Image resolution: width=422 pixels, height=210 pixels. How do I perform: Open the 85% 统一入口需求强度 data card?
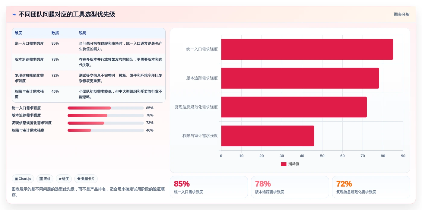coord(209,187)
